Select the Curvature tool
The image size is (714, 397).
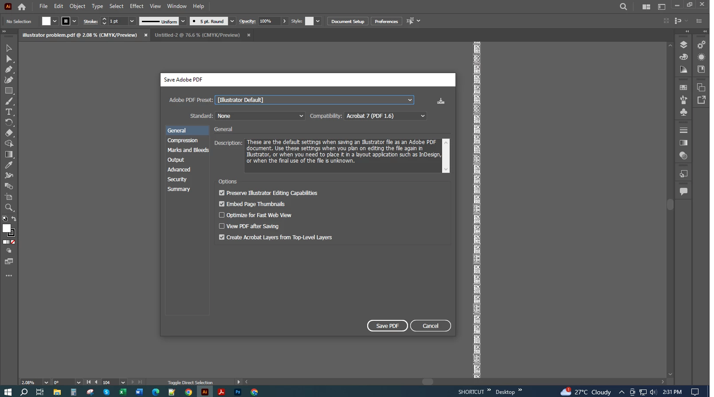pos(8,80)
